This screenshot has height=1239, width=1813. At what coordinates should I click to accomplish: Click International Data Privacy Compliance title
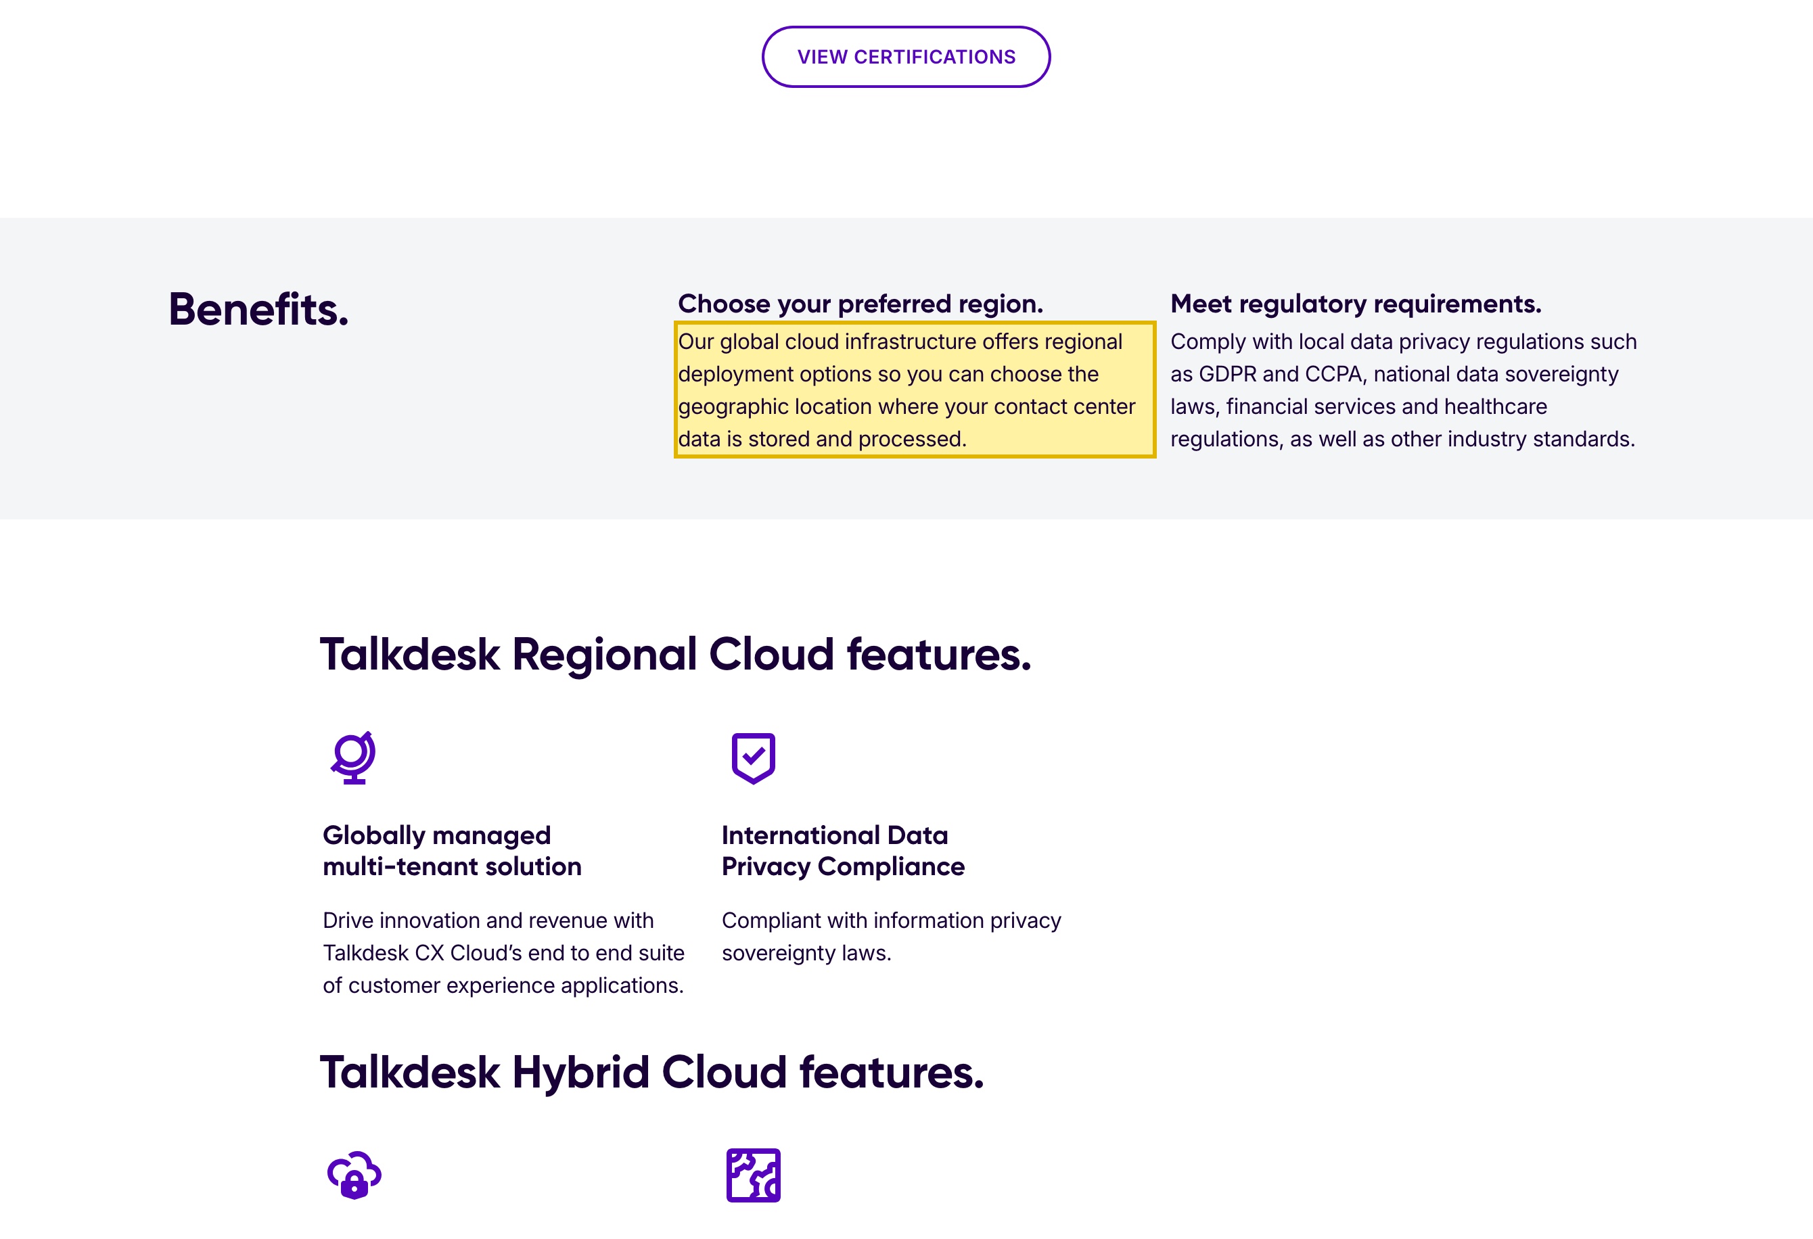click(844, 851)
